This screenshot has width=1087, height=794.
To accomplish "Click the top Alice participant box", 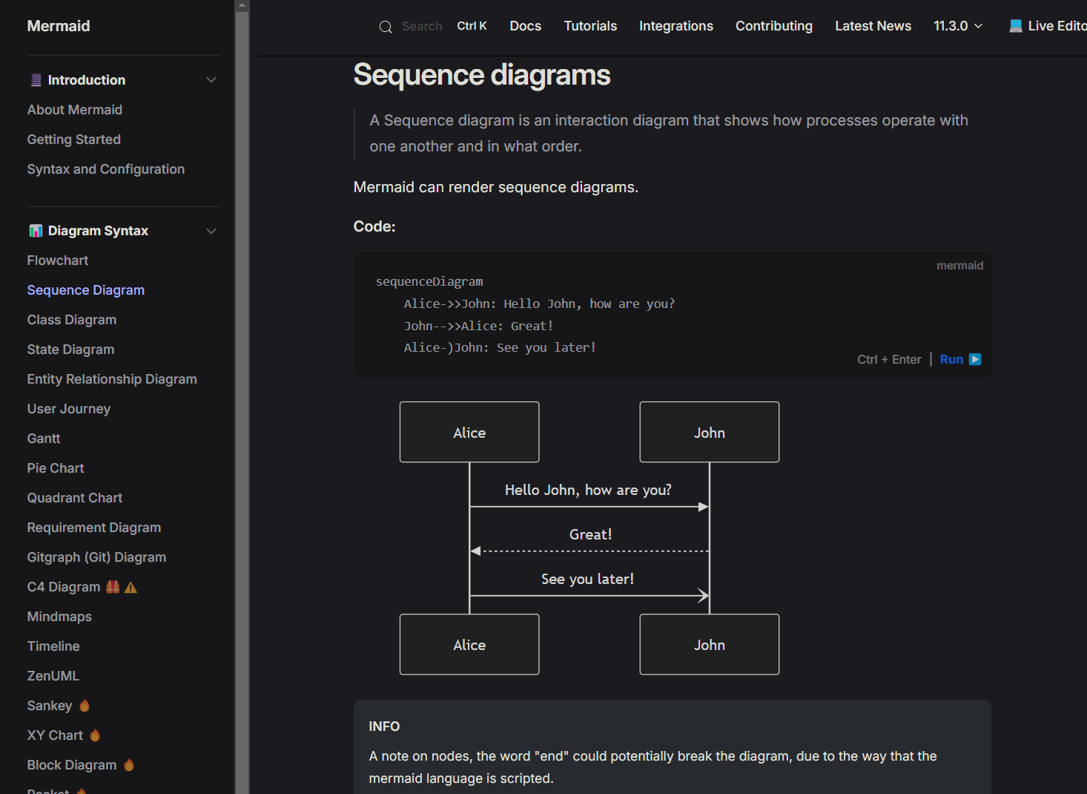I will point(469,432).
